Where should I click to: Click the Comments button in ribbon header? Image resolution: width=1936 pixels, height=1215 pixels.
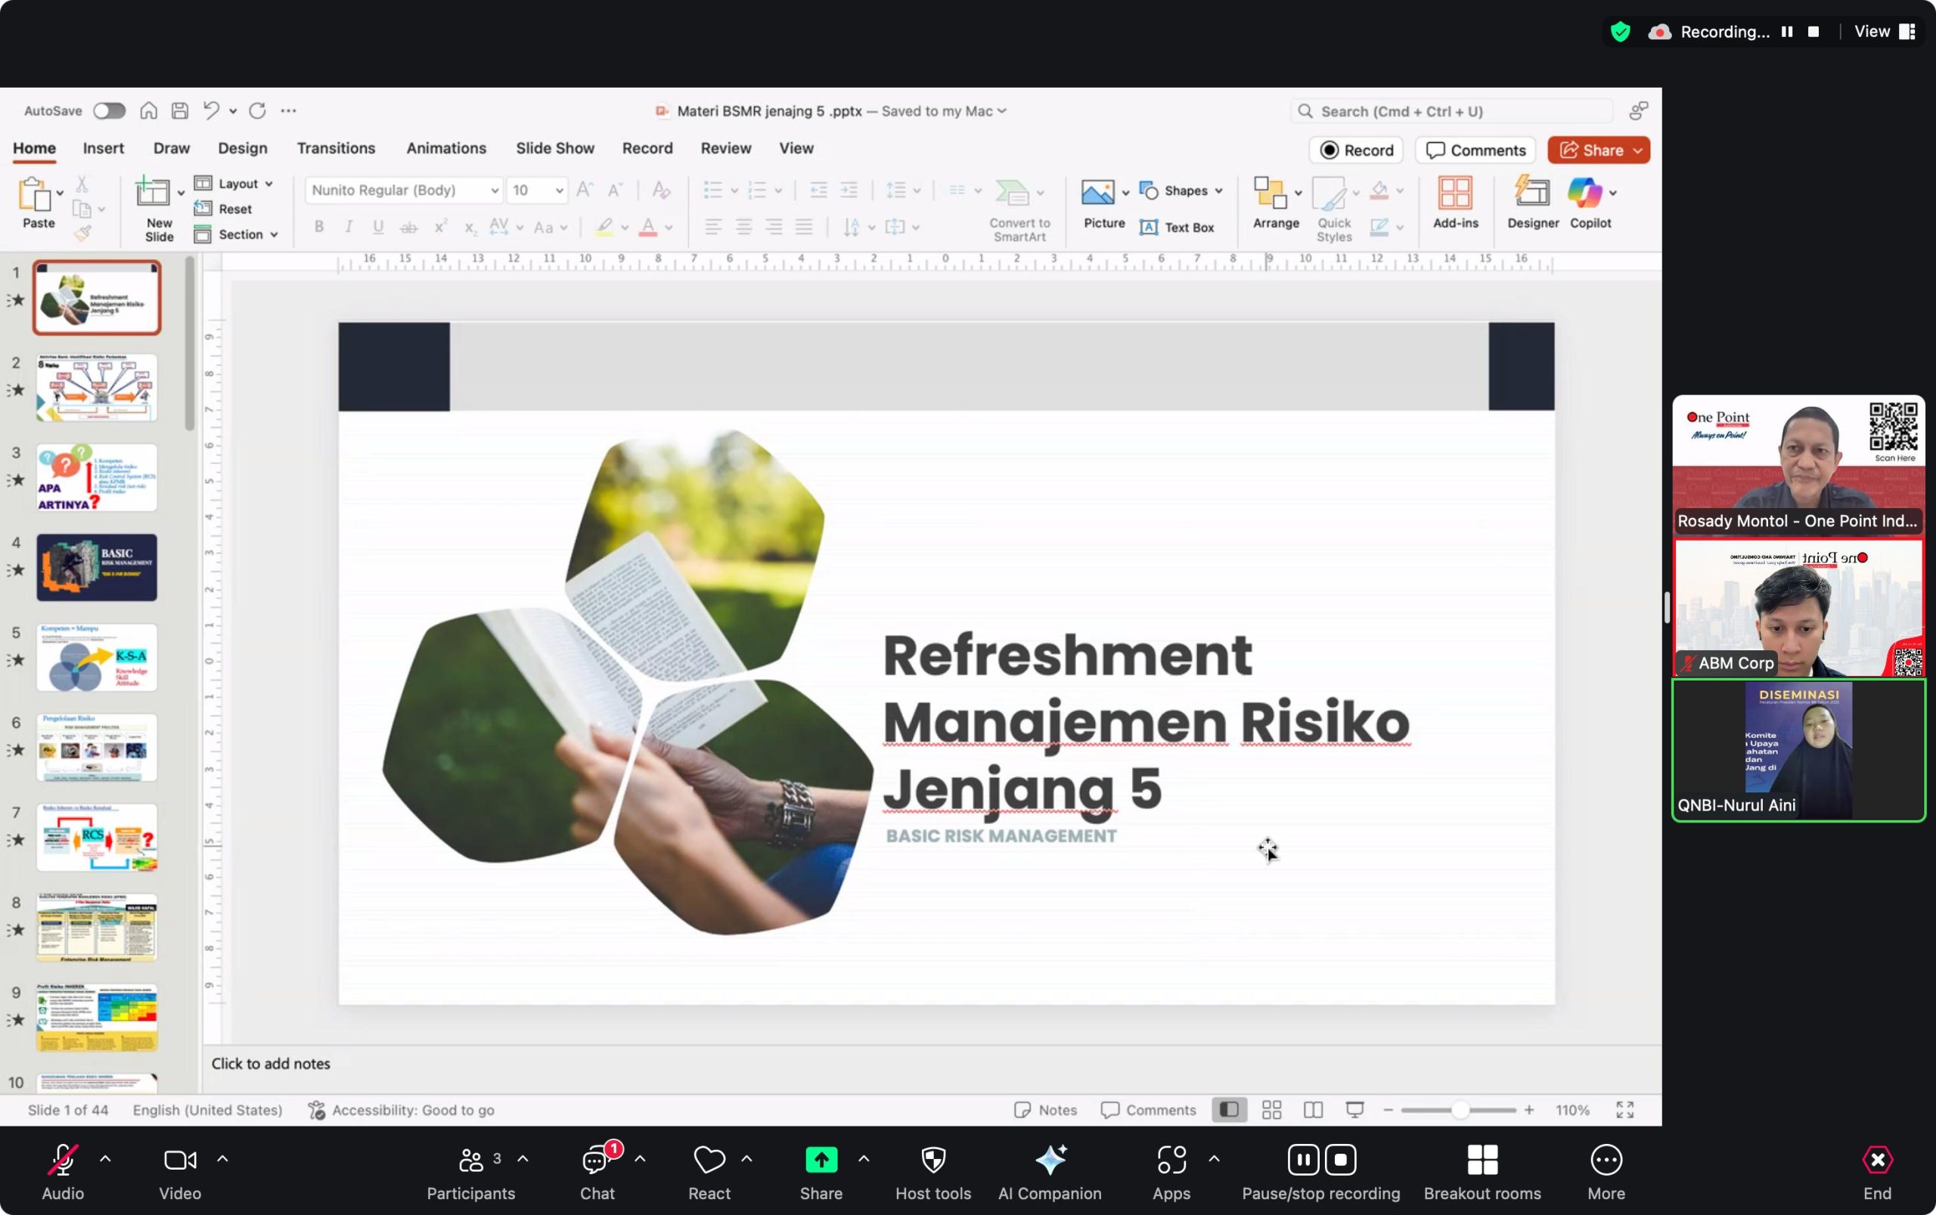tap(1475, 150)
